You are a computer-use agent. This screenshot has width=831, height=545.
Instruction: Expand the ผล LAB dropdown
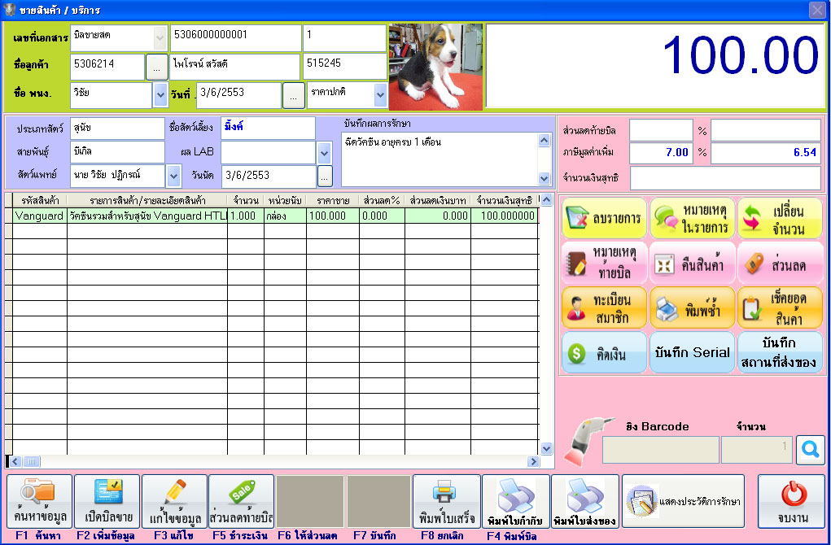[324, 152]
